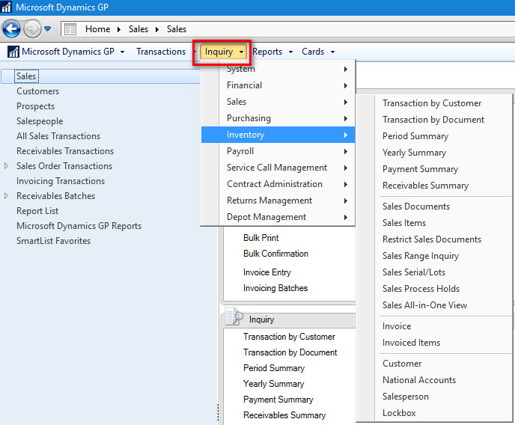Open the navigation history dropdown arrow
This screenshot has height=425, width=515.
(48, 29)
